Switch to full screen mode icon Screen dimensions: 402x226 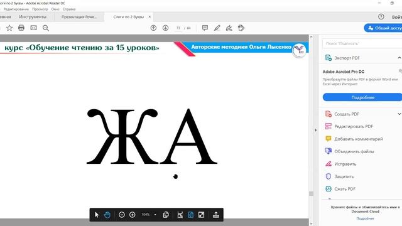coord(201,215)
